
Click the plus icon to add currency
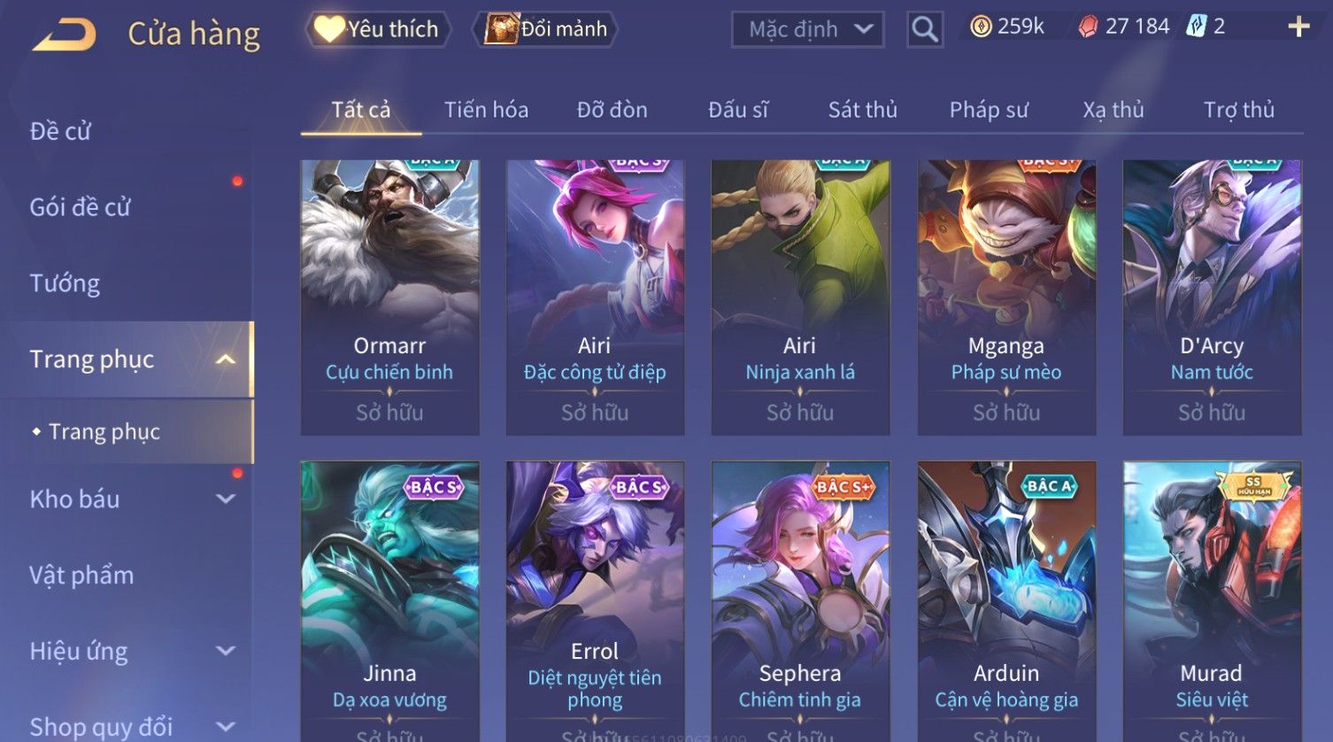1298,27
